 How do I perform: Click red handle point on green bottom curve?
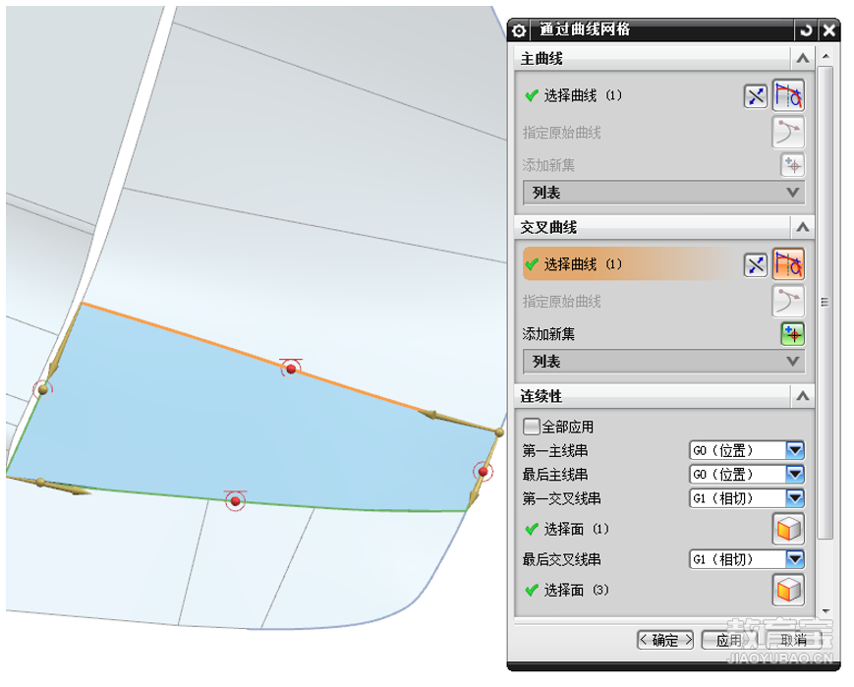(x=235, y=500)
